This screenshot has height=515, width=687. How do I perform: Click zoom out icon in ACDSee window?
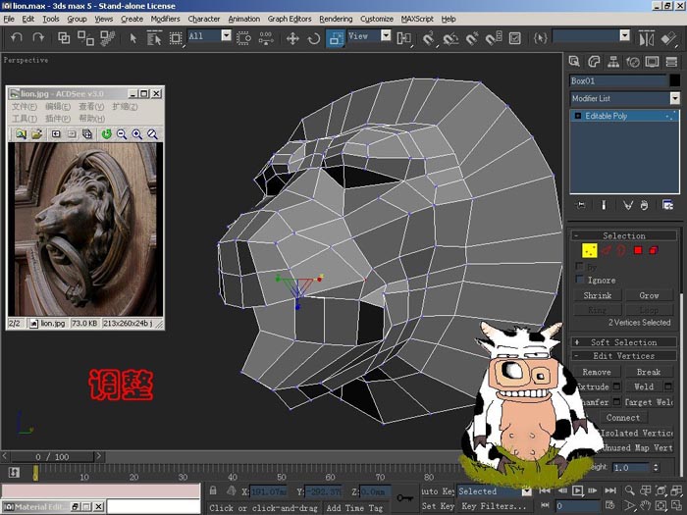click(122, 134)
